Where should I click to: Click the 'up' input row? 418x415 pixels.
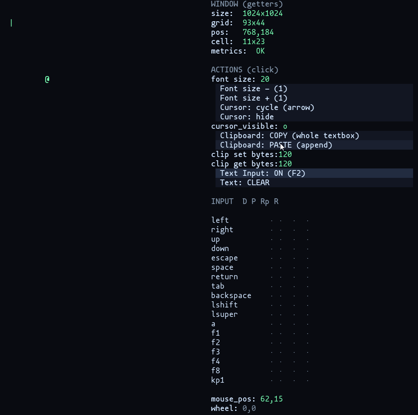coord(260,239)
